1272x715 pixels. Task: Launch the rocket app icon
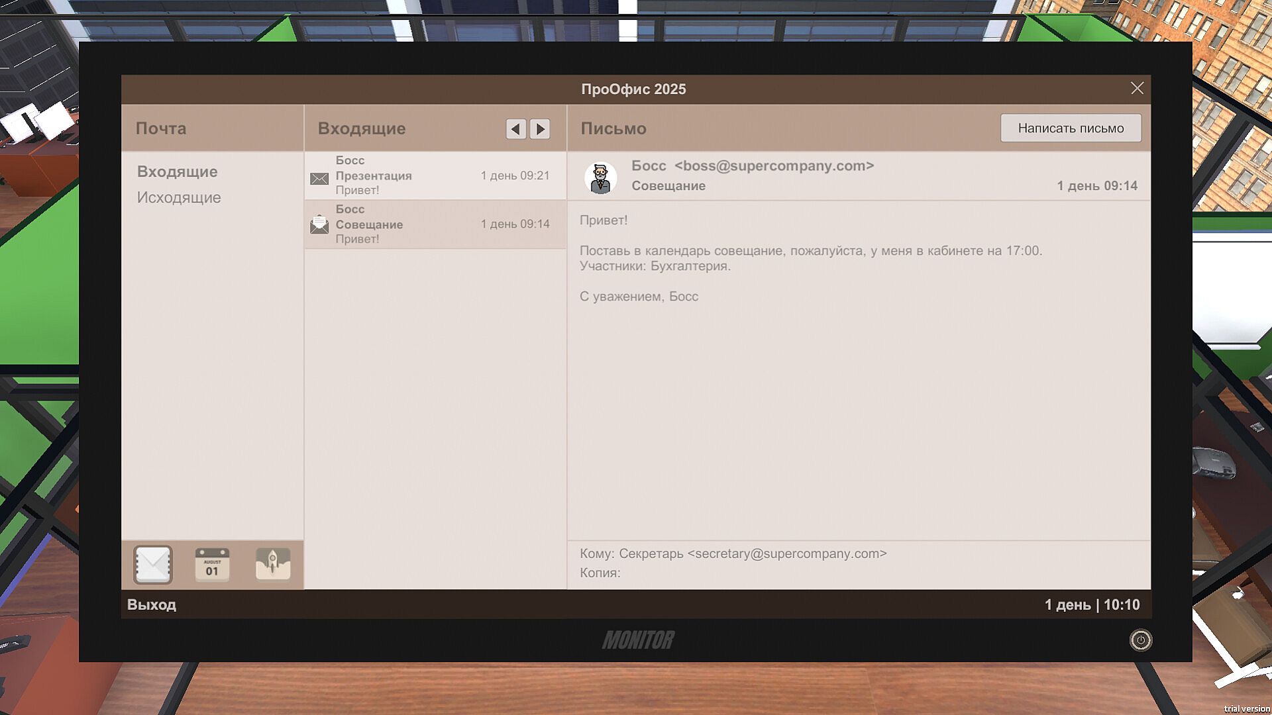[x=273, y=565]
